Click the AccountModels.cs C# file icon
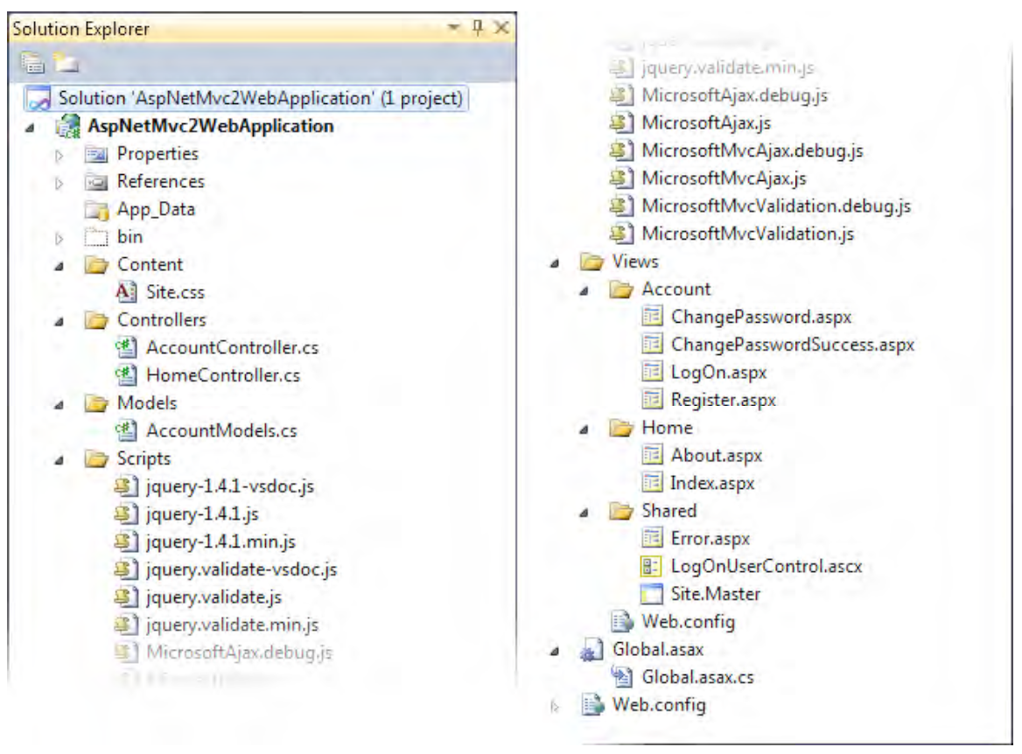This screenshot has height=754, width=1022. click(x=126, y=430)
